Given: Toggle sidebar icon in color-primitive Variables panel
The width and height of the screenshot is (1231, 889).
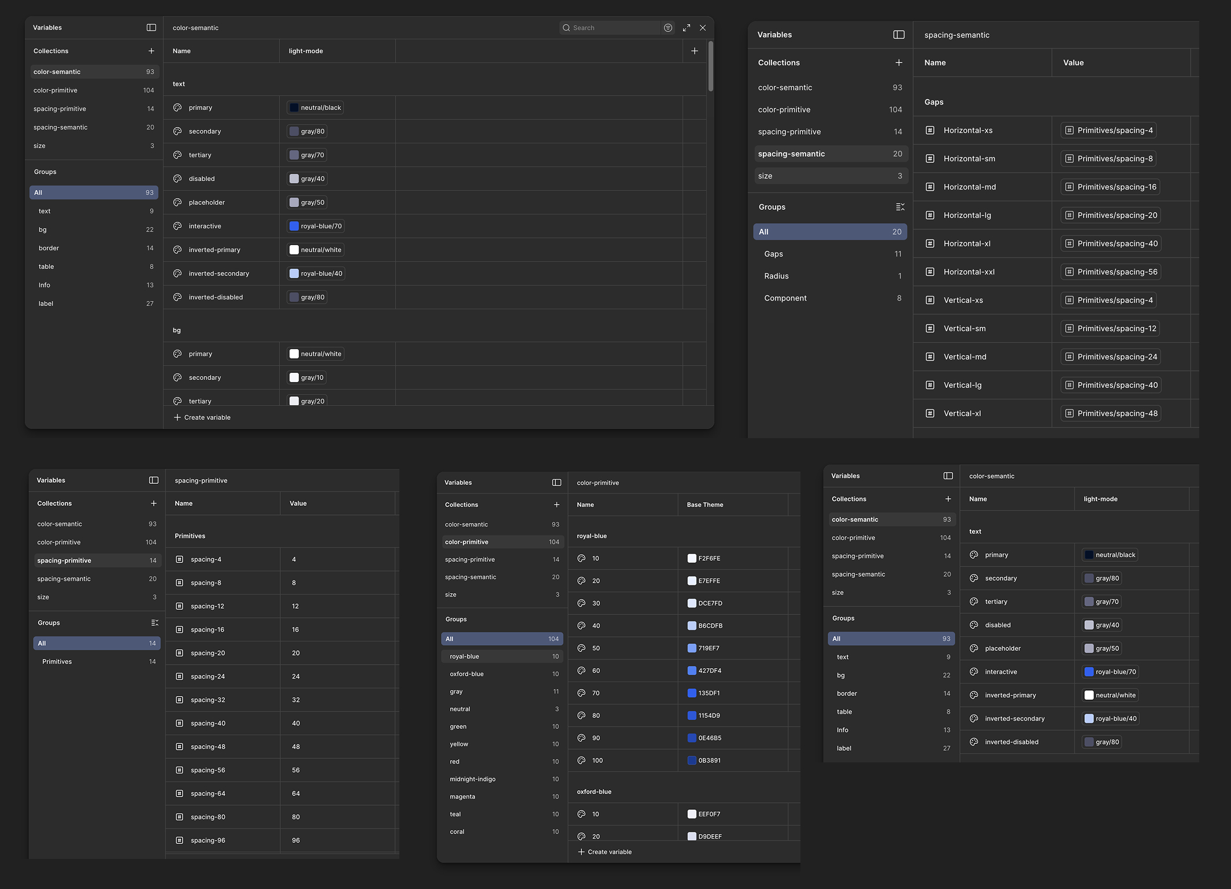Looking at the screenshot, I should click(557, 483).
